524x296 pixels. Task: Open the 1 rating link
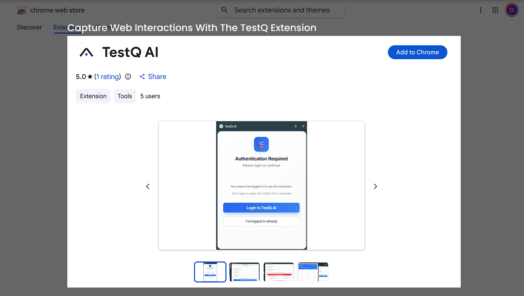[108, 77]
